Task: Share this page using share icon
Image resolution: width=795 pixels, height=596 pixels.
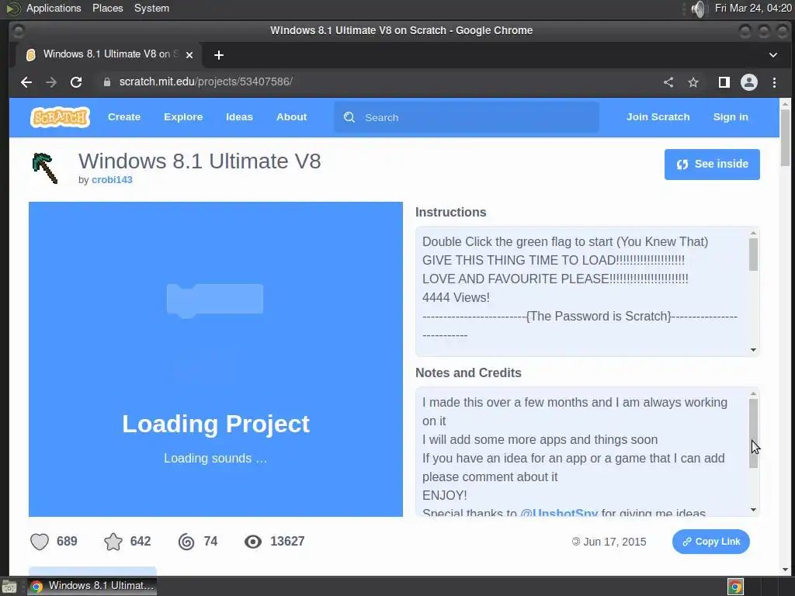Action: coord(668,82)
